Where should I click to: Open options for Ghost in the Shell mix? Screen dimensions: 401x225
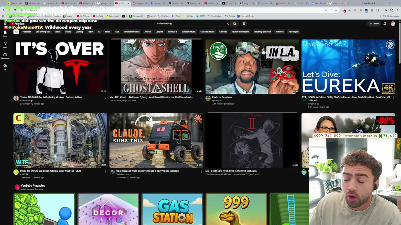(x=201, y=98)
